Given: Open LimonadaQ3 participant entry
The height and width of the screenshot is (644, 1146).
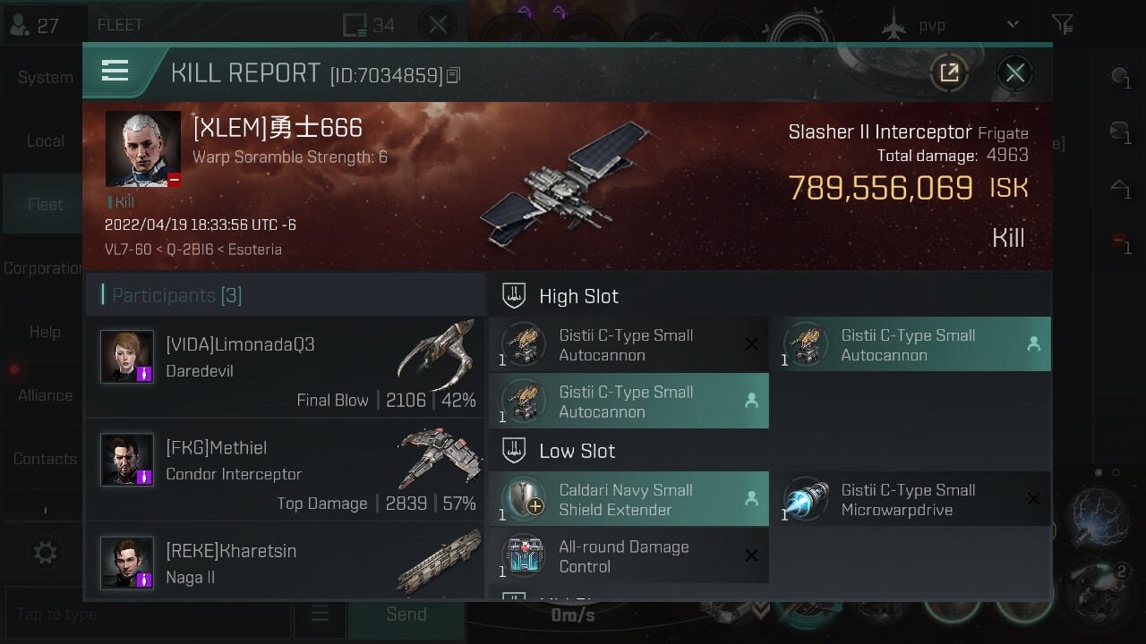Looking at the screenshot, I should pos(285,366).
